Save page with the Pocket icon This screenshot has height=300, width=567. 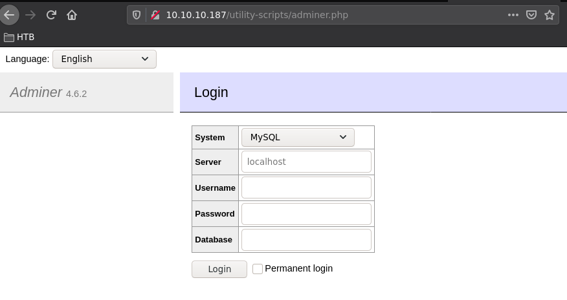pos(531,15)
